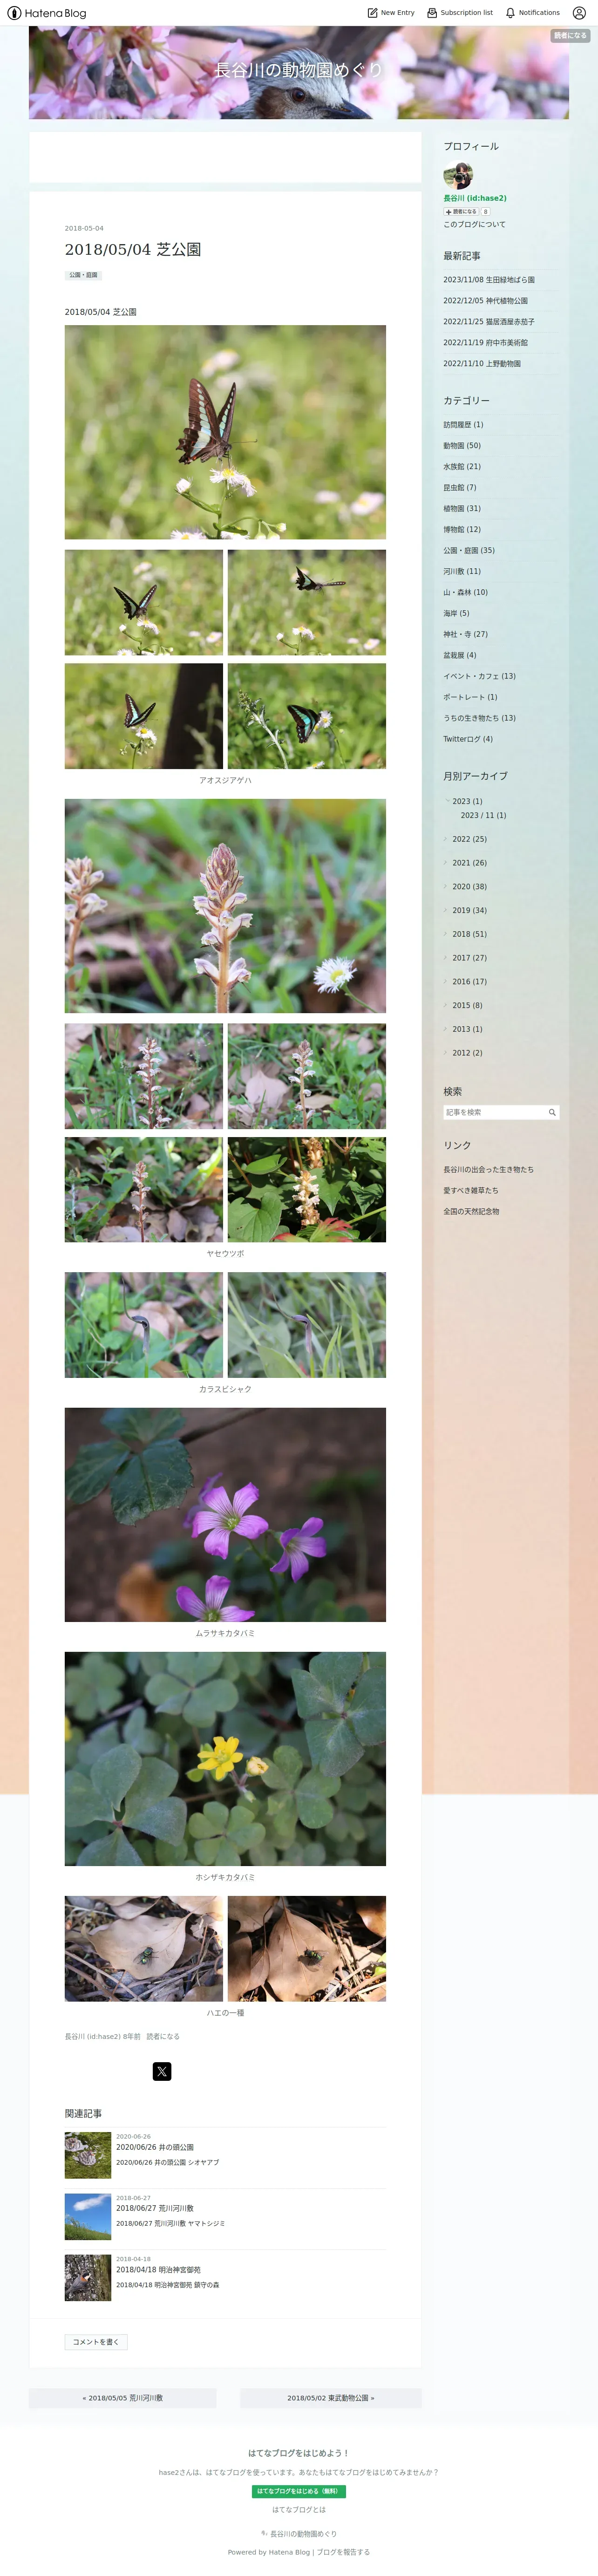Open the 愛すべき雑草たち link
Viewport: 598px width, 2576px height.
471,1191
